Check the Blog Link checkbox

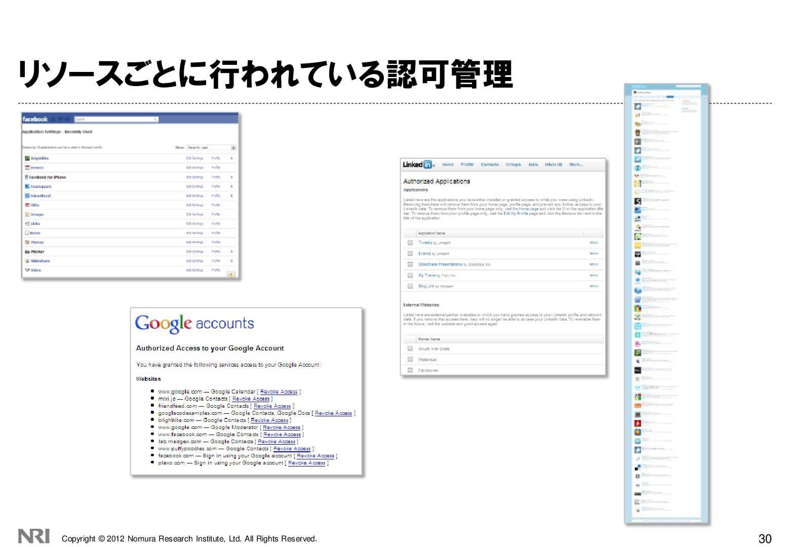[410, 286]
